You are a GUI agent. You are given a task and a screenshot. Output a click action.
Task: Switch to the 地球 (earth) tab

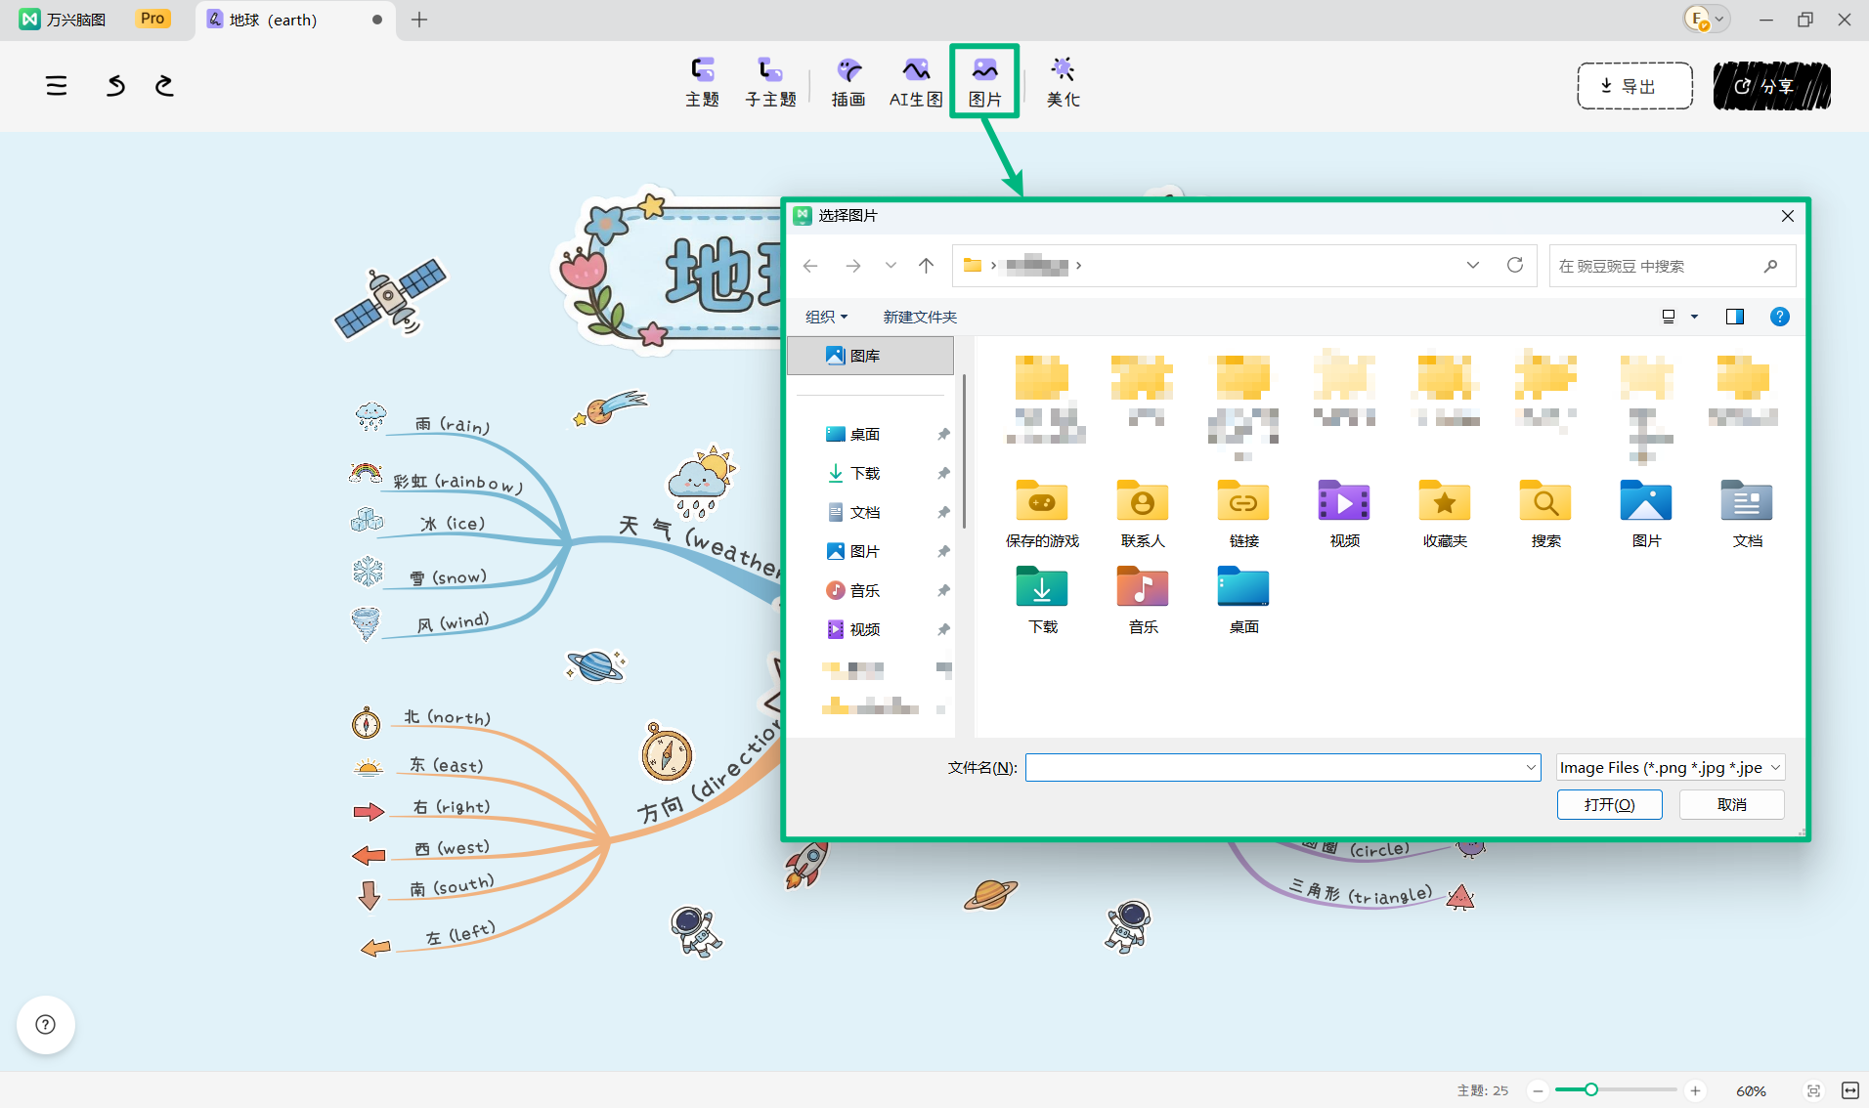point(296,20)
